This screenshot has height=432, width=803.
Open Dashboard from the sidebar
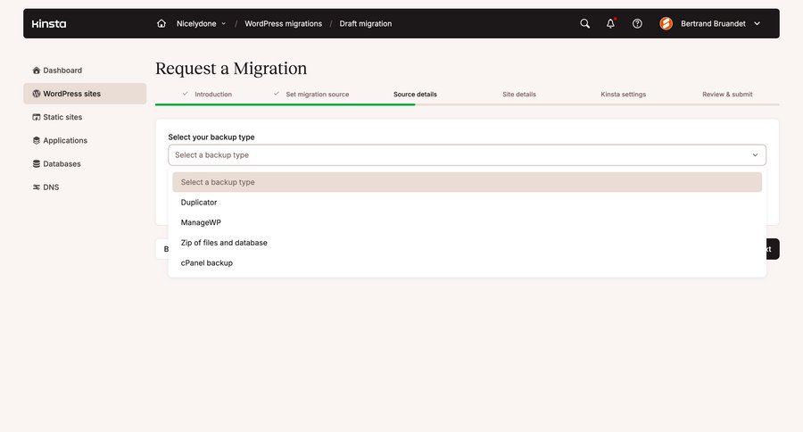(x=62, y=71)
